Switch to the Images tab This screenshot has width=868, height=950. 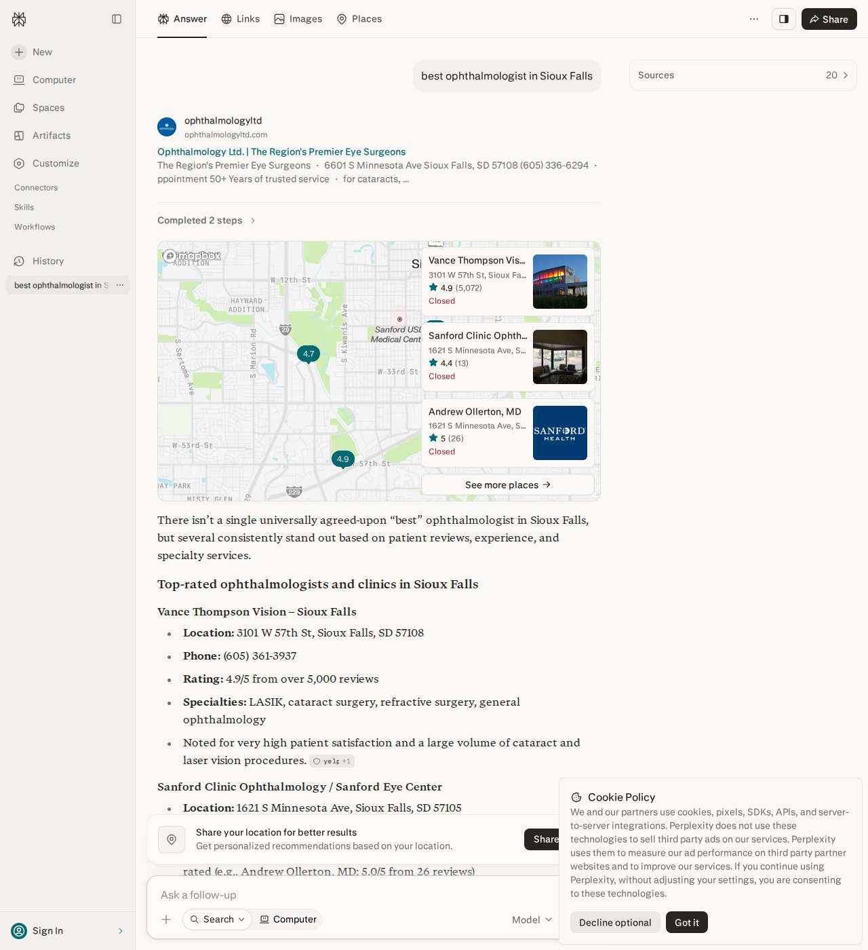(x=298, y=19)
